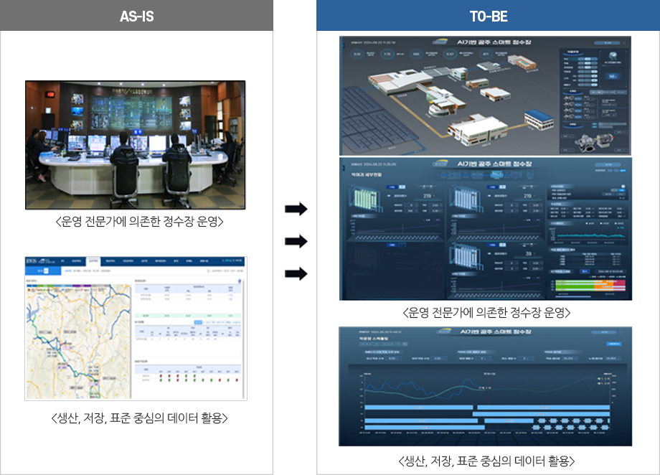The width and height of the screenshot is (660, 475).
Task: Select the TO-BE header tab
Action: (487, 16)
